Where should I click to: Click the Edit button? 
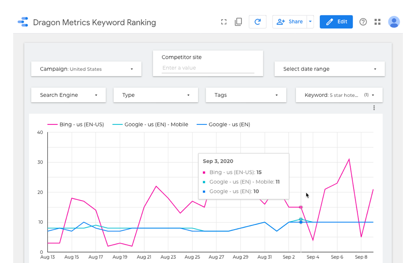(336, 22)
